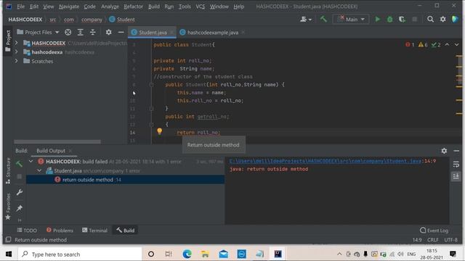The image size is (465, 261).
Task: Hide the Build panel with minus icon
Action: click(456, 151)
